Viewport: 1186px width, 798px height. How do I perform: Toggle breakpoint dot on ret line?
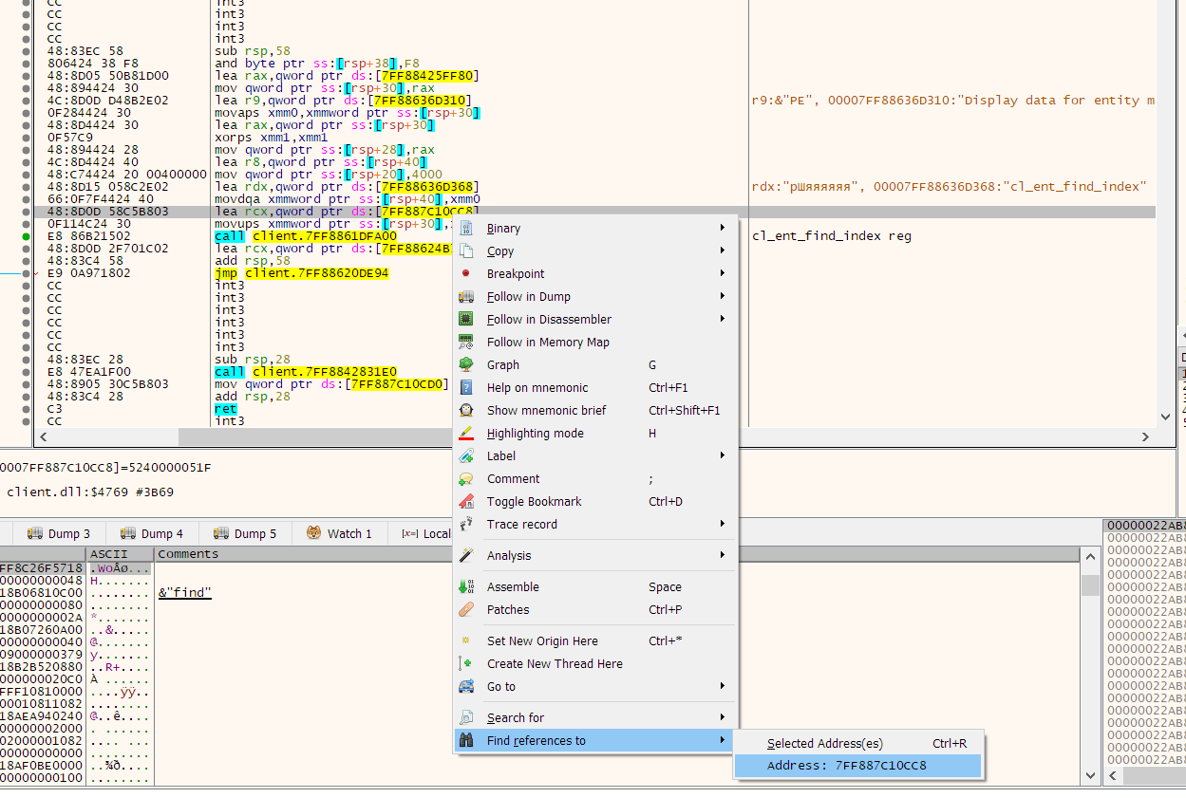[26, 409]
